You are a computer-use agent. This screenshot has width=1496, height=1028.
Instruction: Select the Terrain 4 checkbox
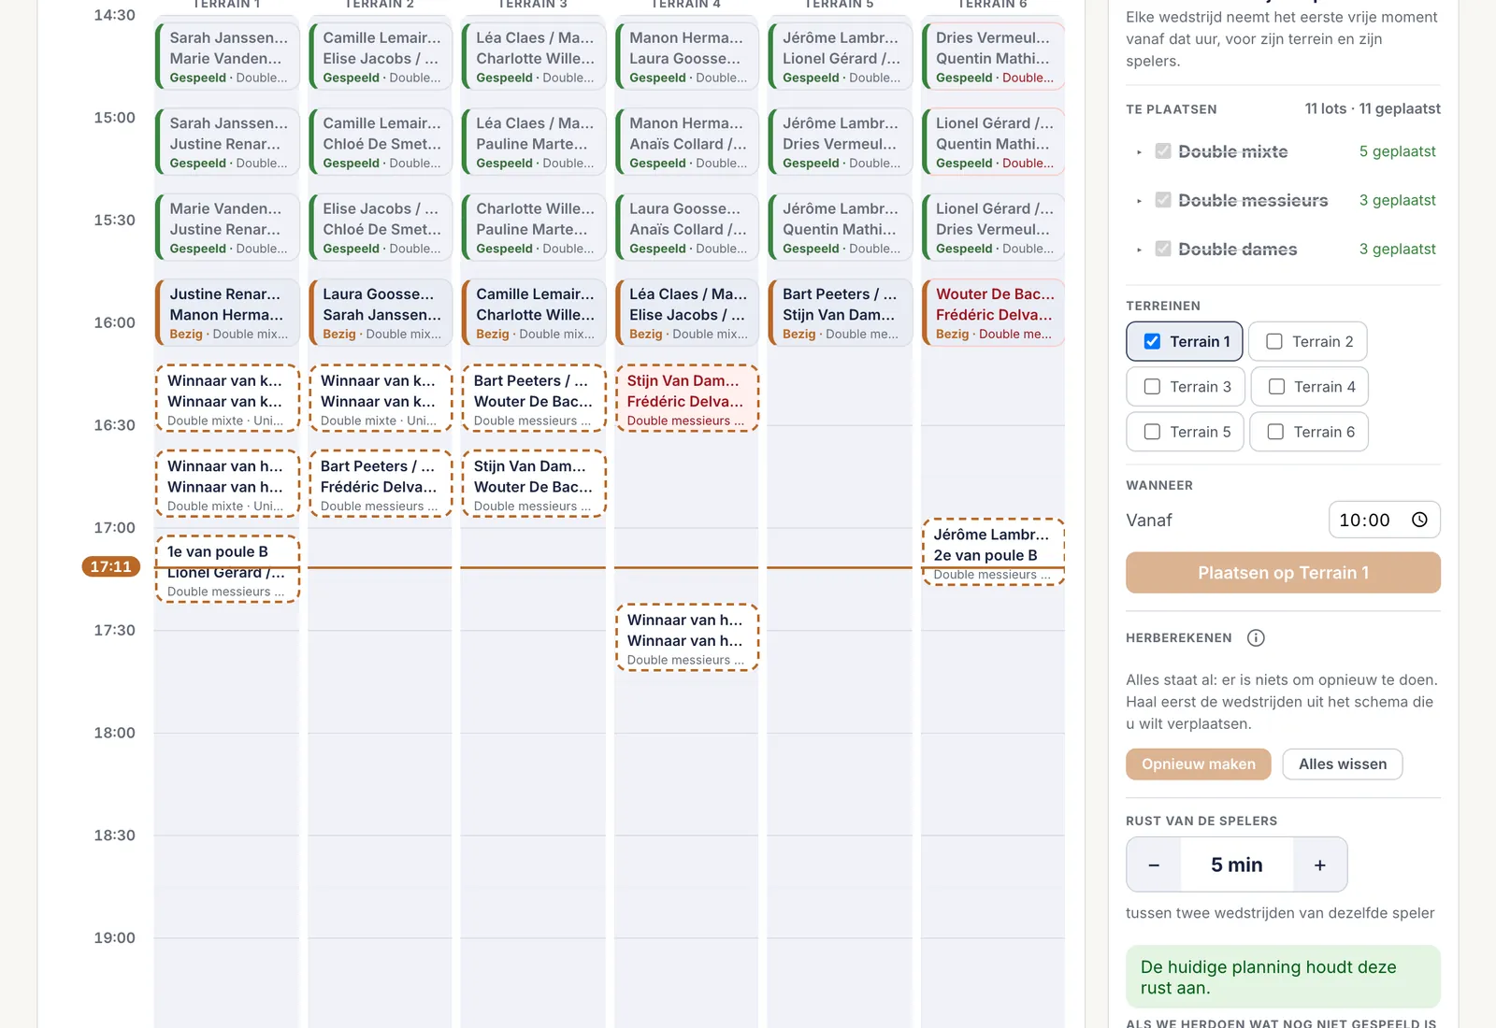tap(1276, 387)
